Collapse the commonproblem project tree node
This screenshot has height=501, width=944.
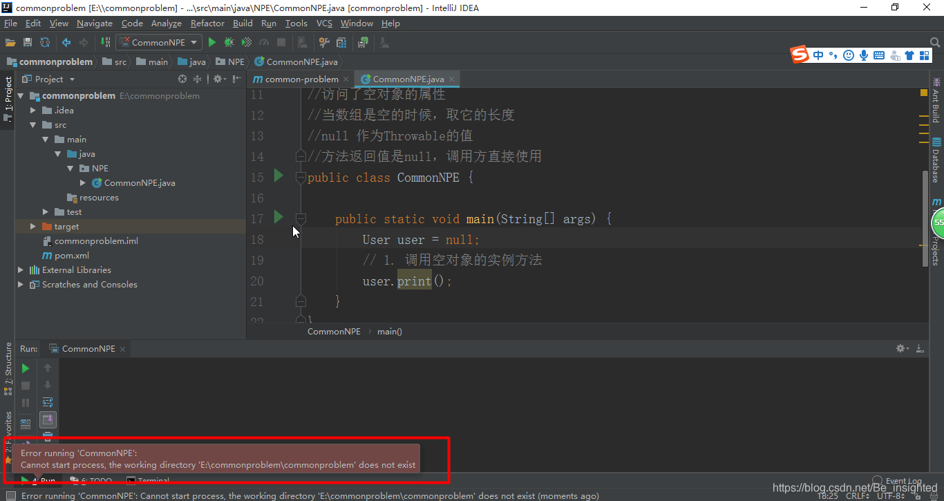20,95
